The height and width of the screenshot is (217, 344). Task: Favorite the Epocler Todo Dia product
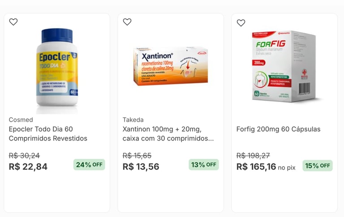[13, 22]
